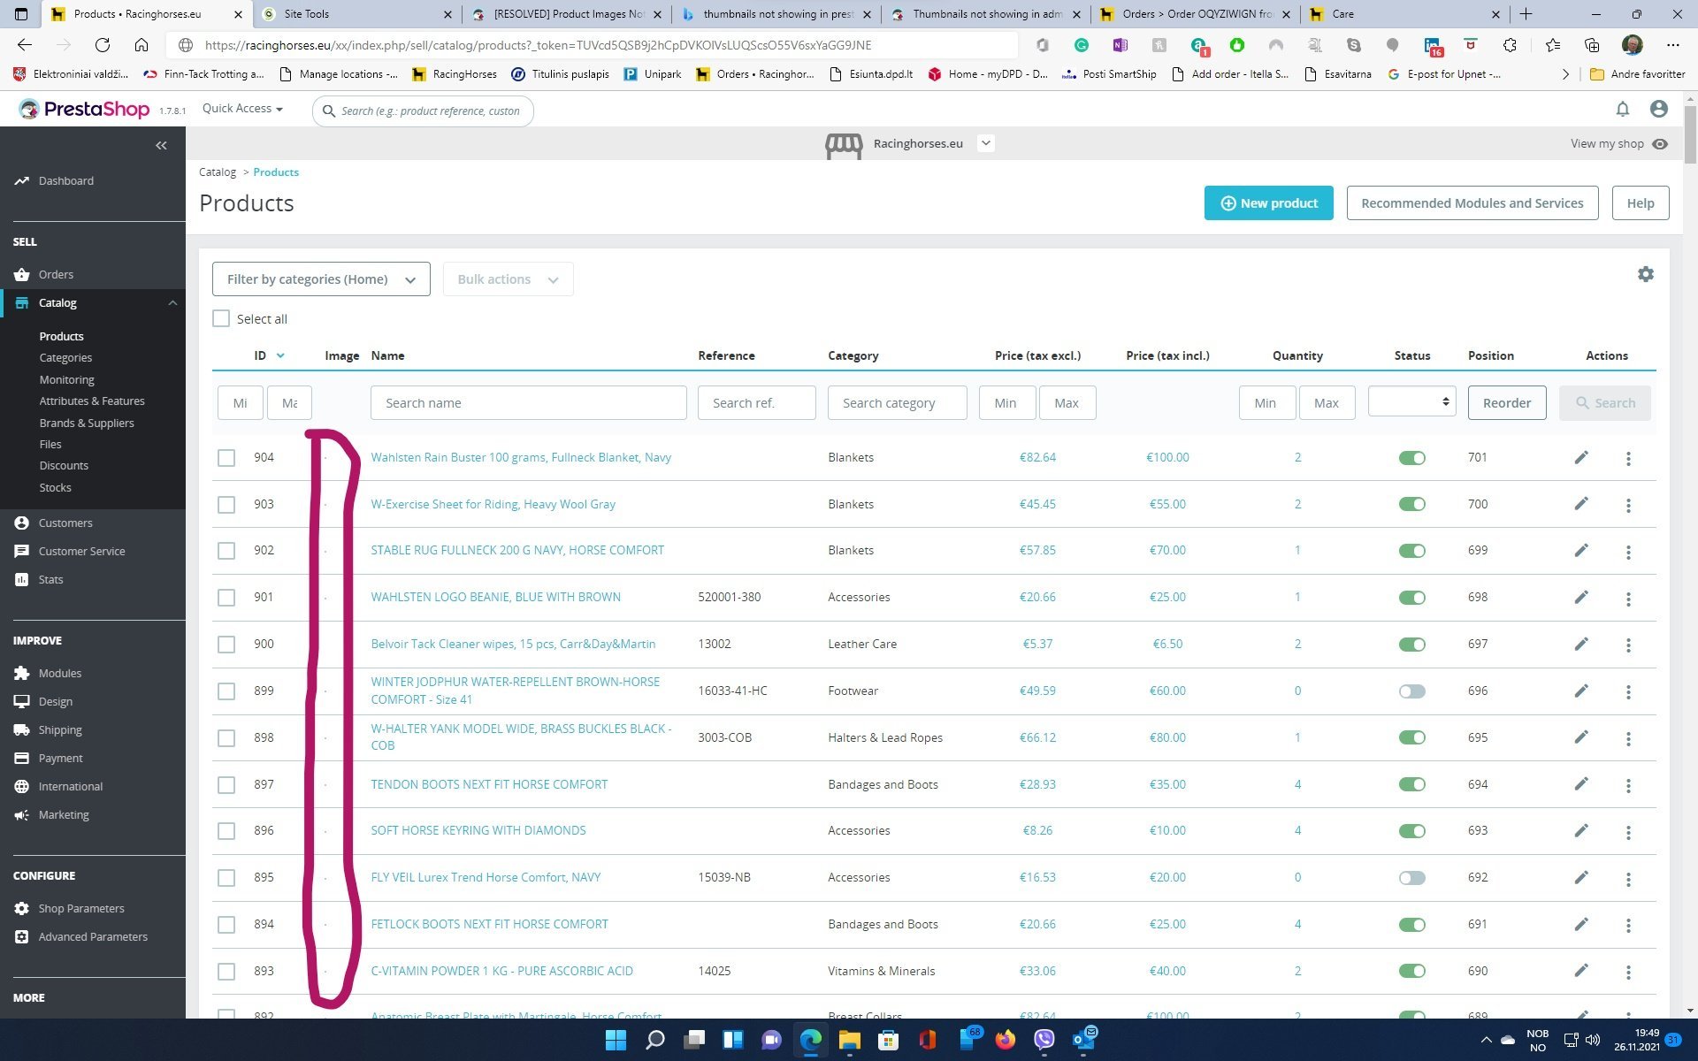The width and height of the screenshot is (1698, 1061).
Task: Select all products checkbox
Action: tap(221, 319)
